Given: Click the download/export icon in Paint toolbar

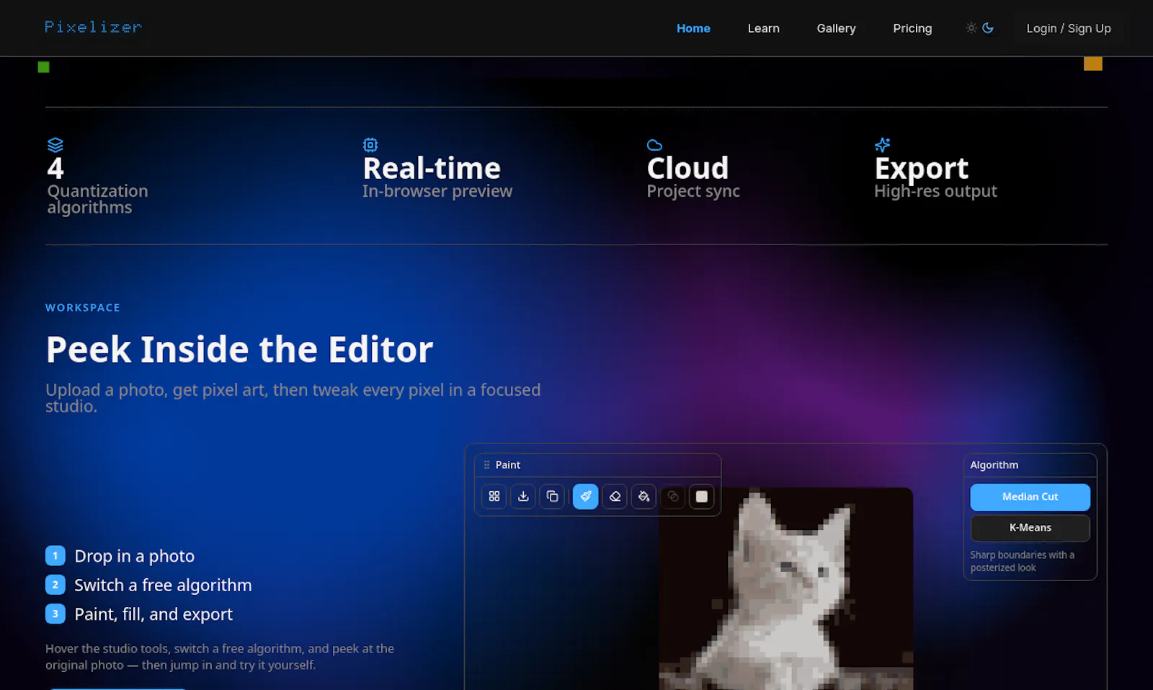Looking at the screenshot, I should tap(523, 496).
